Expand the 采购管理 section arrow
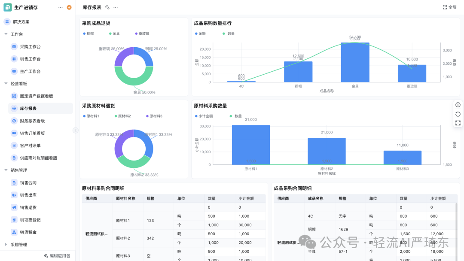Screen dimensions: 464x261 coord(6,244)
